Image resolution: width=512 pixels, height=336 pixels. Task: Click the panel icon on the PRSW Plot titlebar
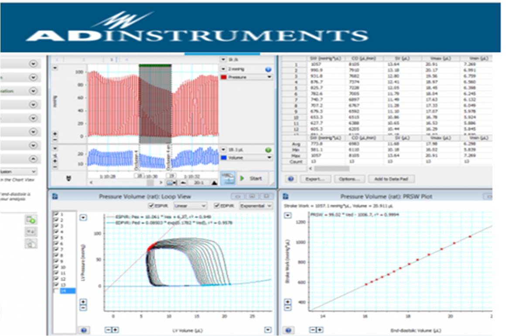point(286,196)
